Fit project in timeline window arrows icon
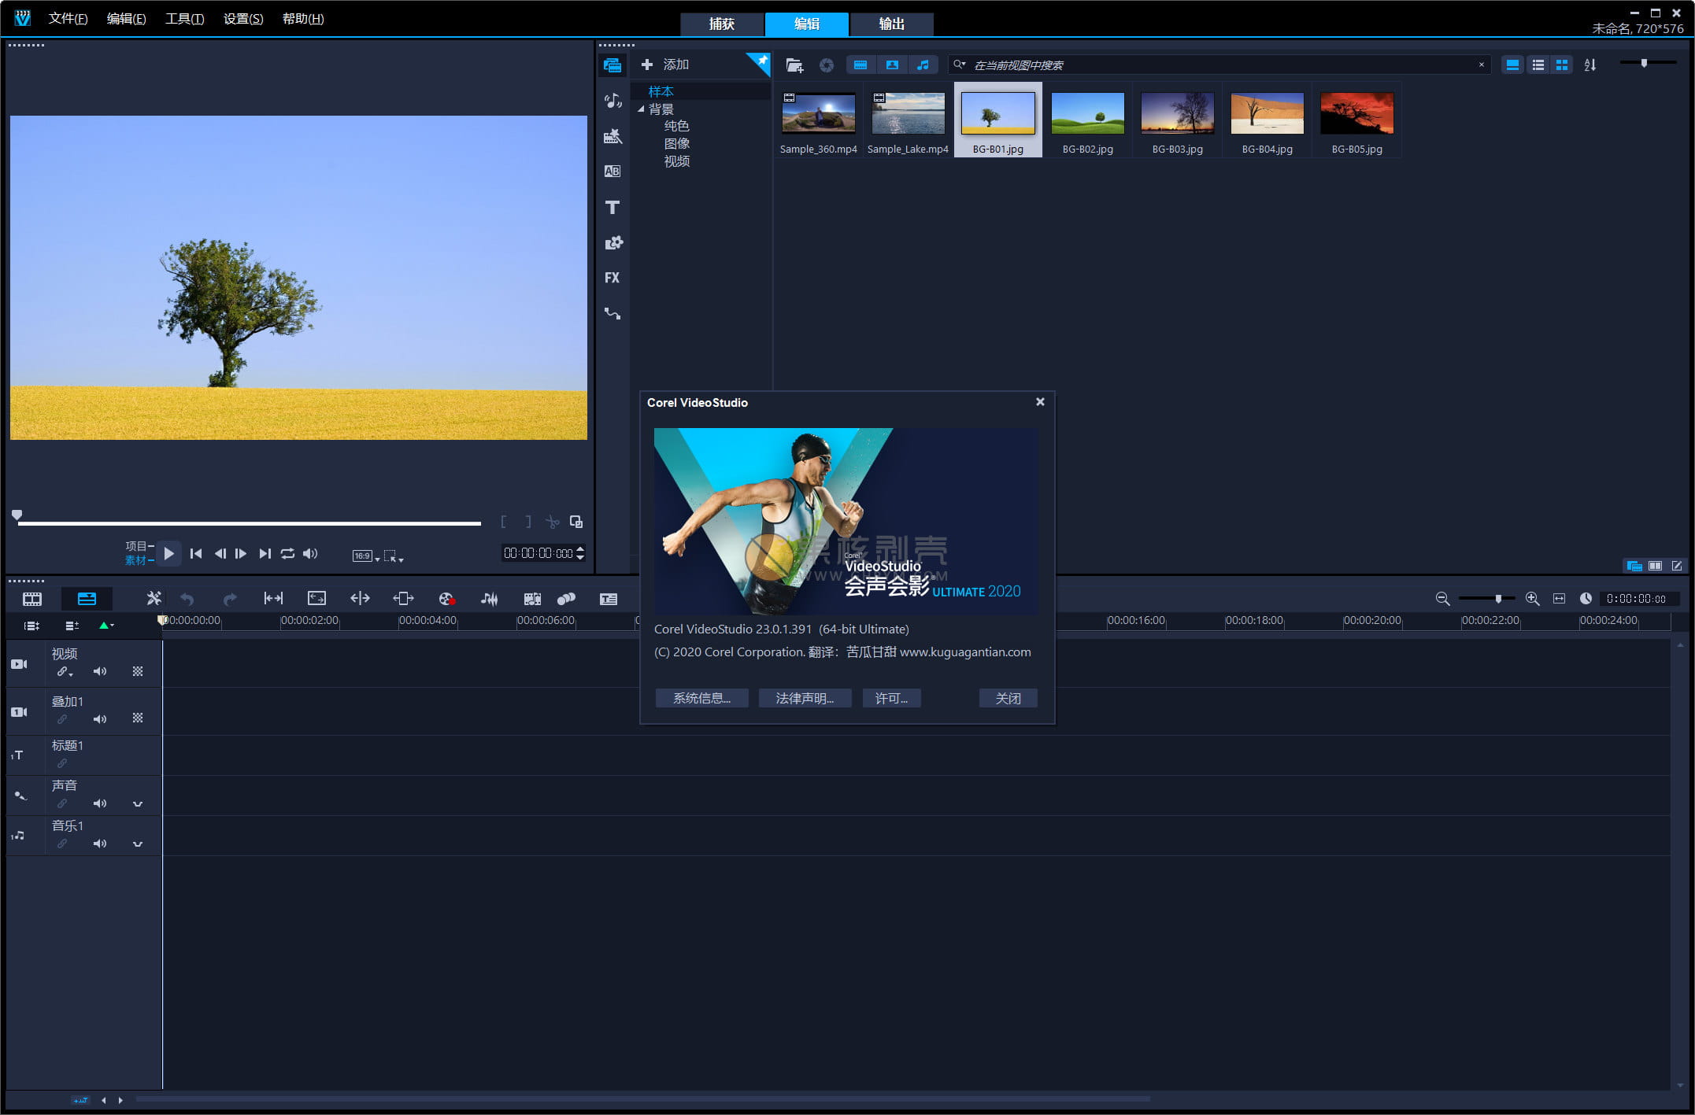Viewport: 1695px width, 1115px height. click(1559, 599)
